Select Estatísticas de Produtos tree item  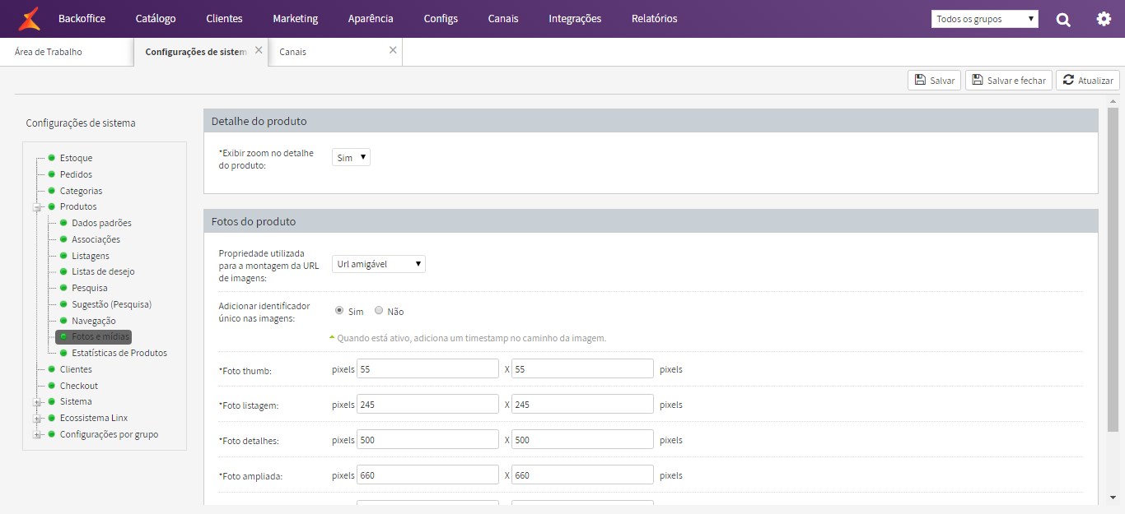click(119, 353)
